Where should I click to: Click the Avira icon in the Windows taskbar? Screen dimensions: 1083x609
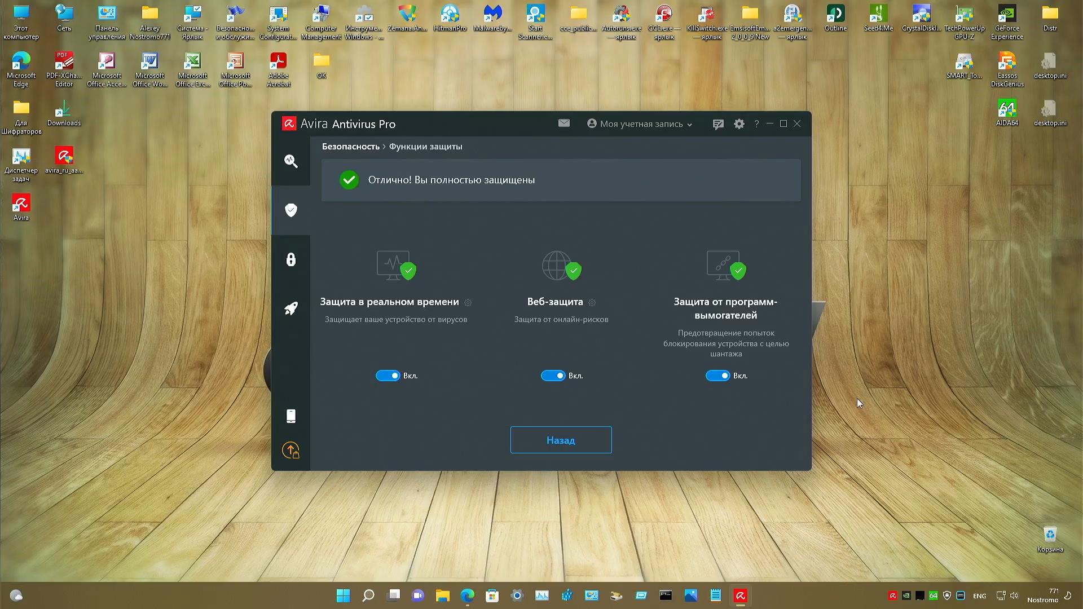click(x=740, y=595)
